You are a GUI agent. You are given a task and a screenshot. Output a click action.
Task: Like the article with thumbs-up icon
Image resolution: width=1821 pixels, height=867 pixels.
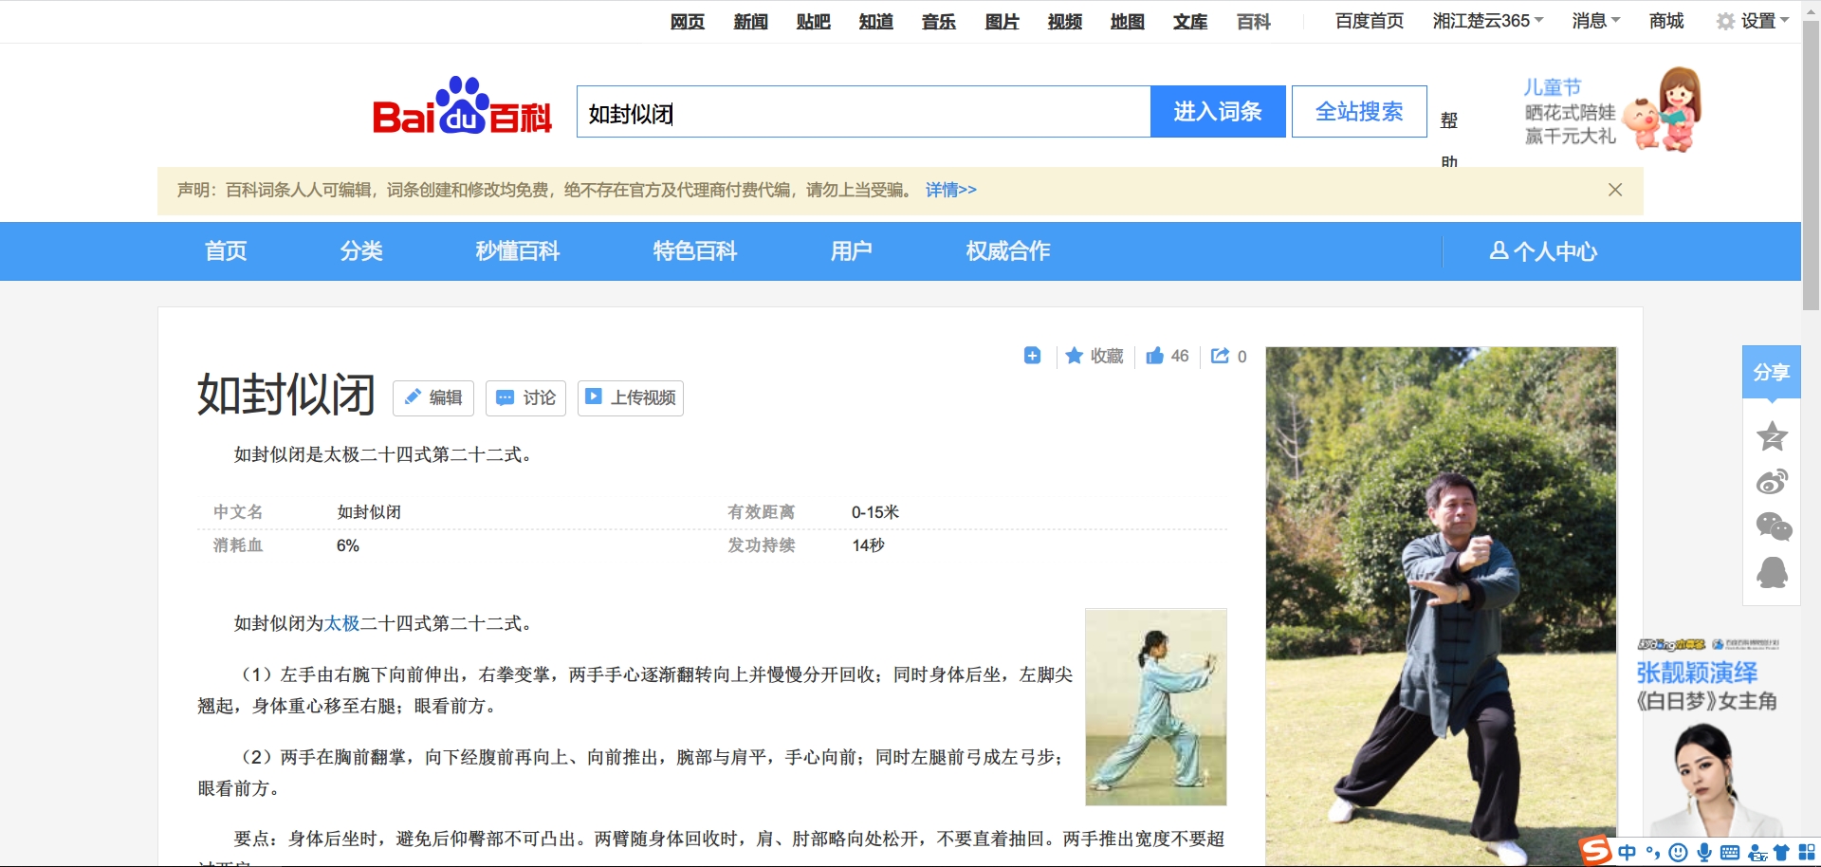click(x=1154, y=356)
